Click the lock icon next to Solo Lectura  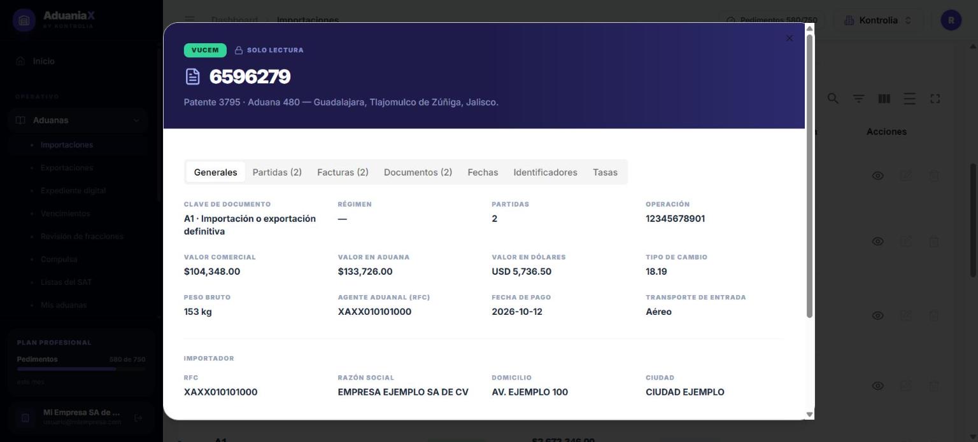(x=239, y=50)
